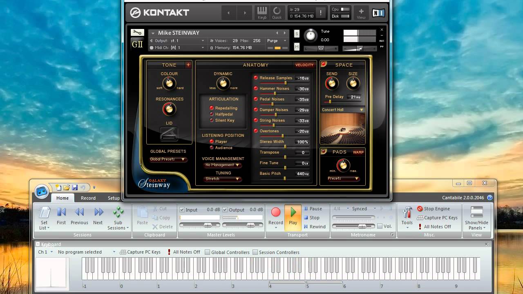The width and height of the screenshot is (523, 294).
Task: Click the Stop Engine button
Action: click(434, 209)
